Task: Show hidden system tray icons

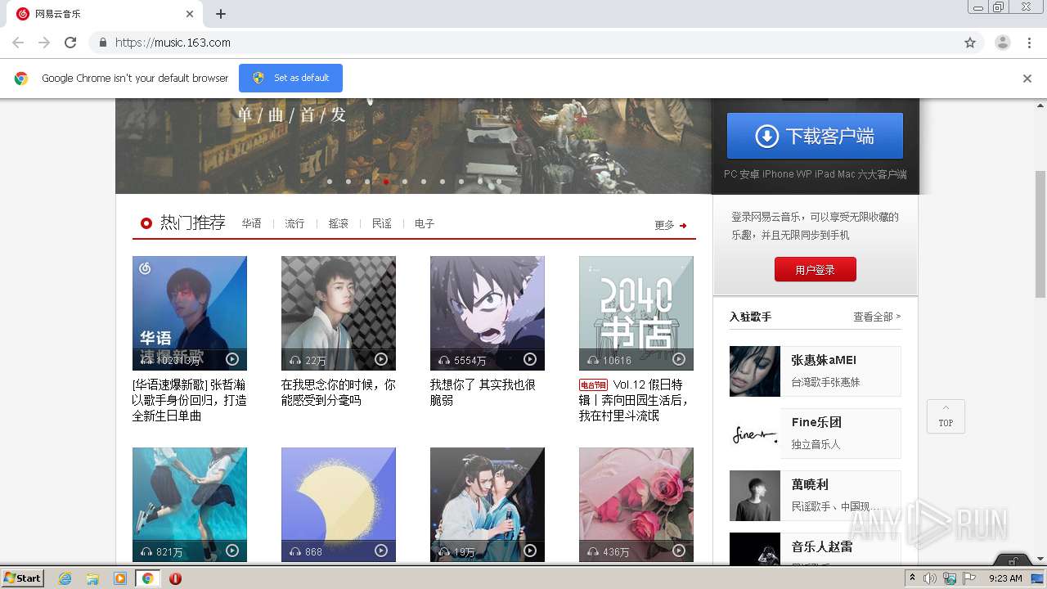Action: pos(913,578)
